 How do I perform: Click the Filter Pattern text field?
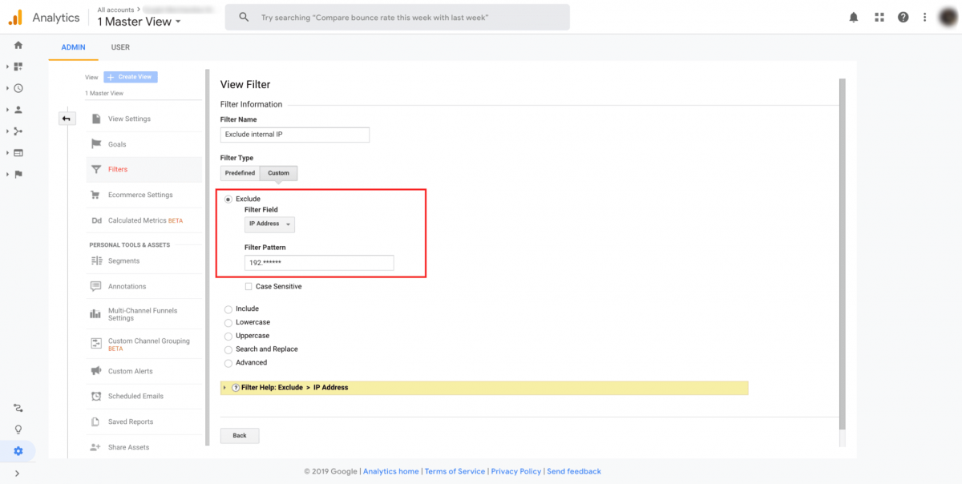tap(319, 263)
